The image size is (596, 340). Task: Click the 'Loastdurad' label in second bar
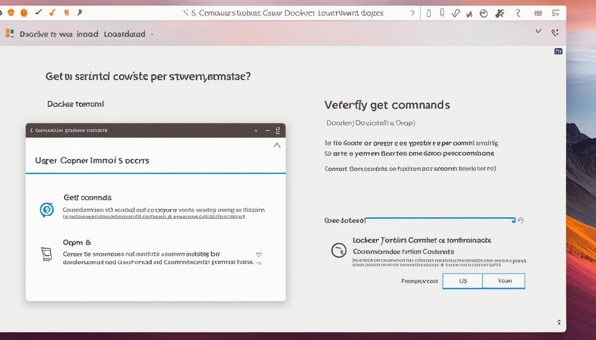(x=124, y=34)
